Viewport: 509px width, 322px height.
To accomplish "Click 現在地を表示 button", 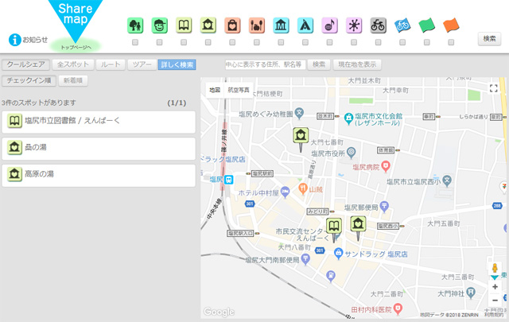I will coord(357,64).
